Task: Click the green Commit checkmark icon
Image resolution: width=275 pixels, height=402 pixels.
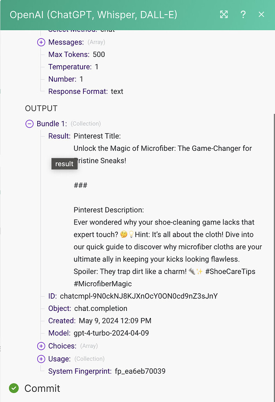Action: pyautogui.click(x=14, y=388)
